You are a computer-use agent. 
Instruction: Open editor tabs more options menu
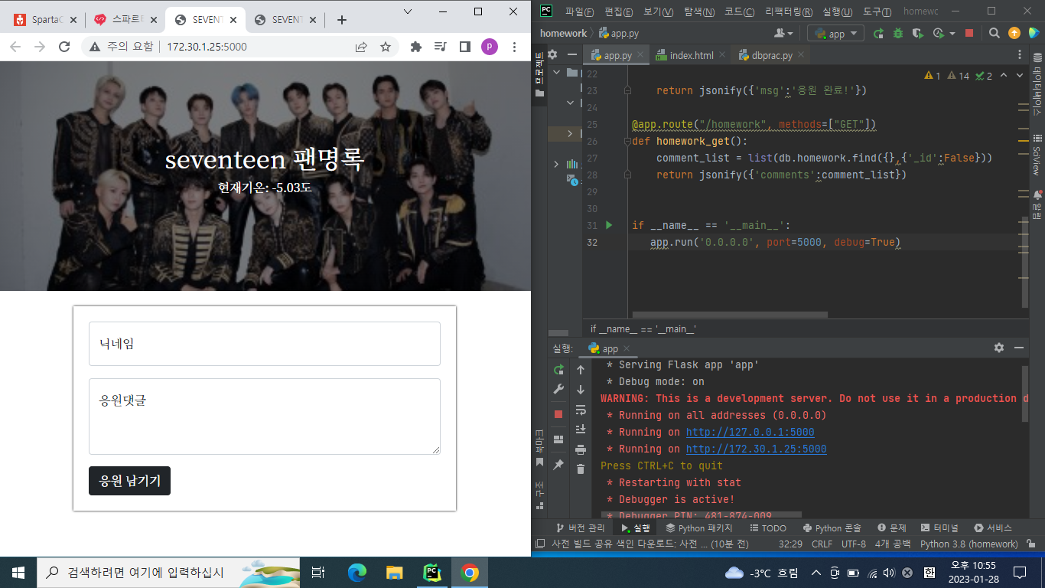pyautogui.click(x=1020, y=55)
